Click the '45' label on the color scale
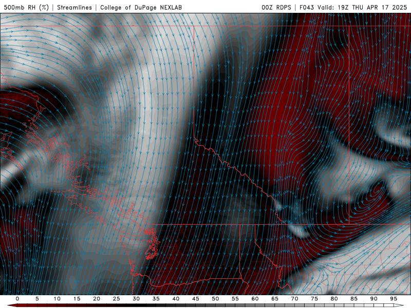 click(196, 299)
